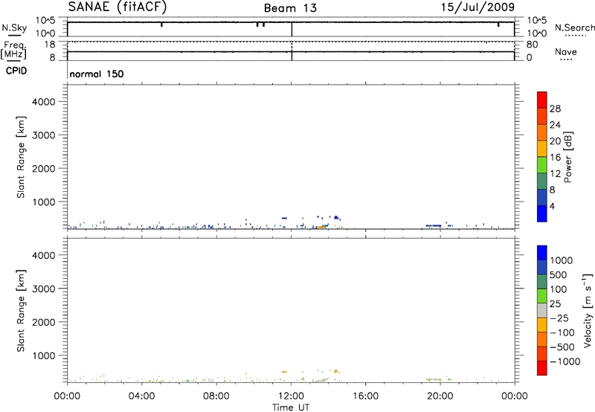This screenshot has width=595, height=412.
Task: Click the 'Time UT' axis title
Action: click(x=291, y=408)
